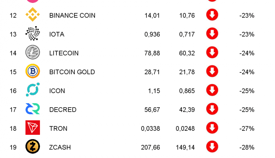Click the Litecoin logo icon
The image size is (275, 158).
coord(33,53)
